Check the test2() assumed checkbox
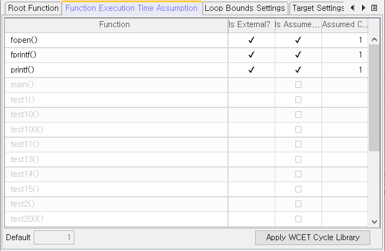The image size is (385, 251). pos(298,204)
